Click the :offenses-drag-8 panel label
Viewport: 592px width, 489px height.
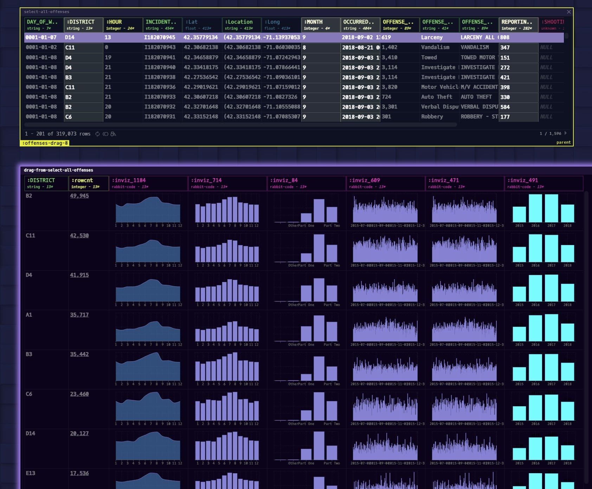pyautogui.click(x=45, y=143)
